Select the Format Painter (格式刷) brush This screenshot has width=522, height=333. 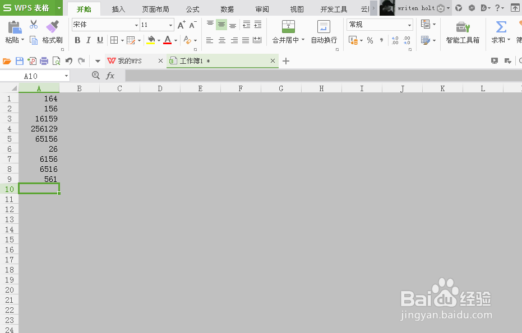pyautogui.click(x=52, y=27)
